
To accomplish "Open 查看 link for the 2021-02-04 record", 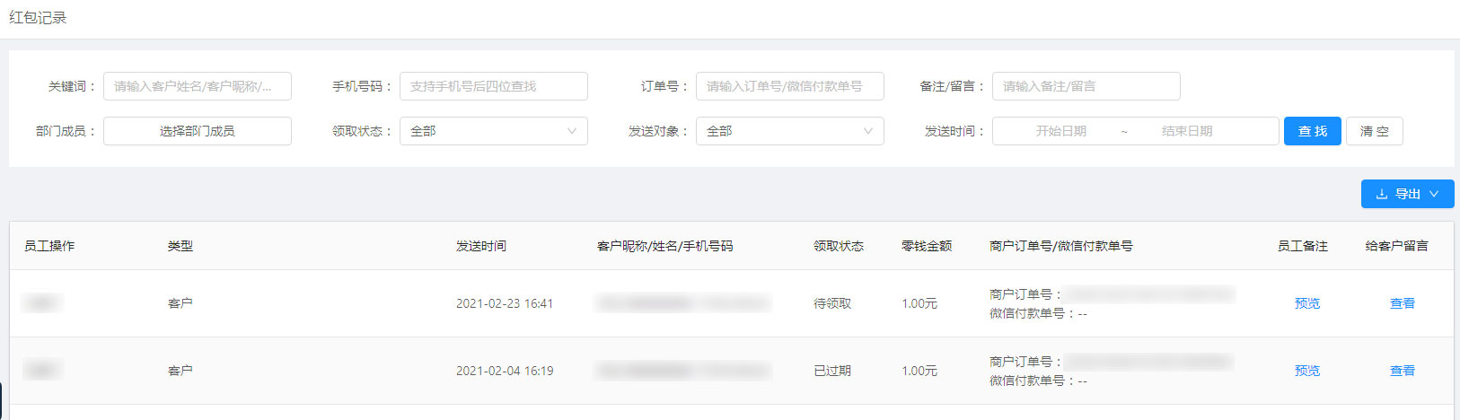I will [x=1403, y=371].
